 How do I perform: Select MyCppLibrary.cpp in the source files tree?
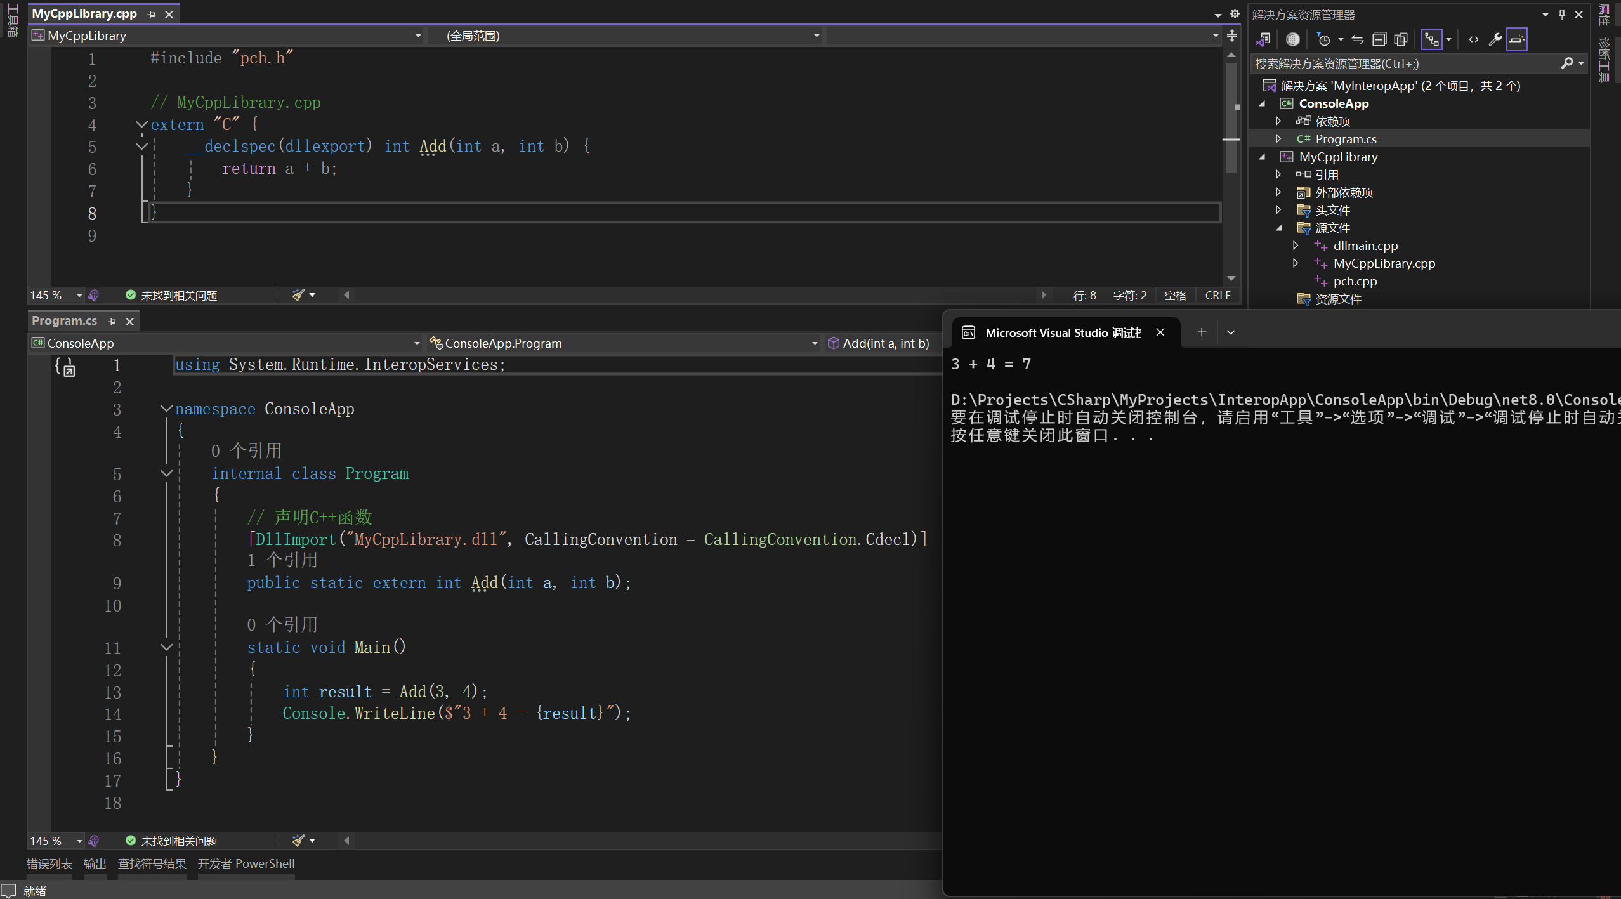point(1384,263)
